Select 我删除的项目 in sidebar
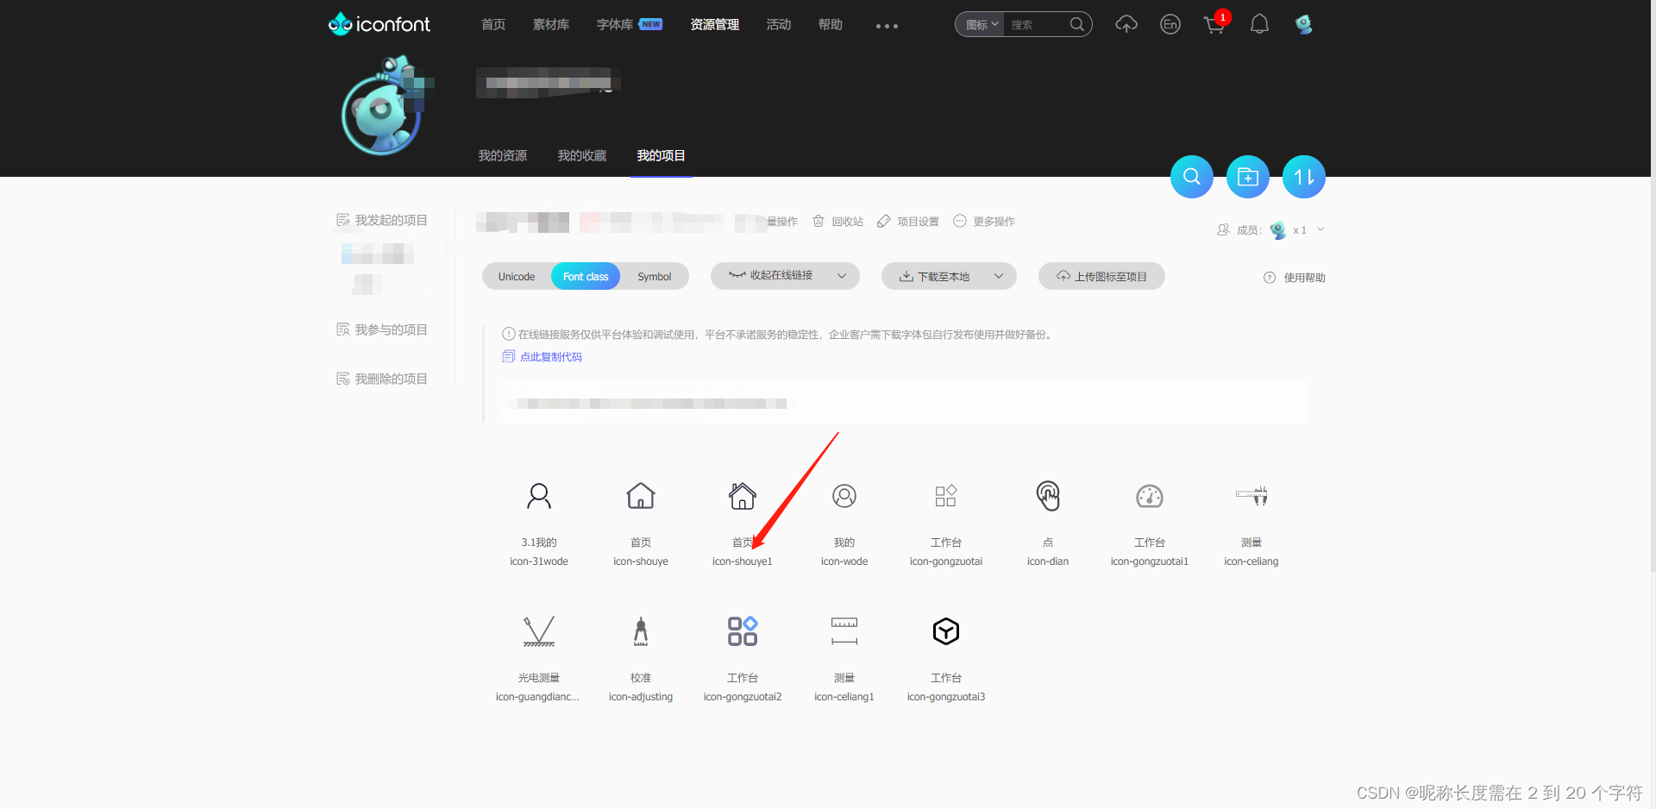This screenshot has height=809, width=1656. point(382,379)
